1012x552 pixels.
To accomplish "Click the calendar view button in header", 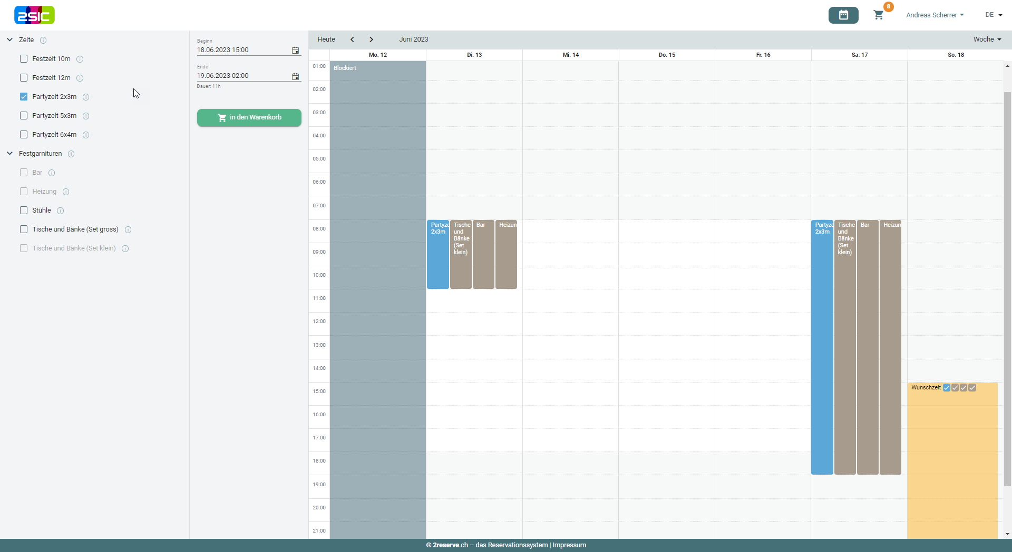I will point(843,15).
